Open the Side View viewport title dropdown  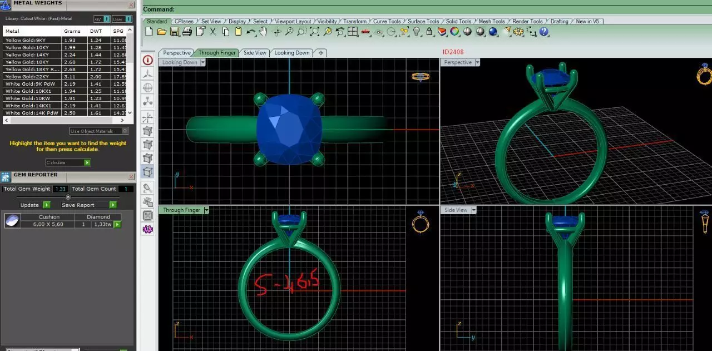473,210
